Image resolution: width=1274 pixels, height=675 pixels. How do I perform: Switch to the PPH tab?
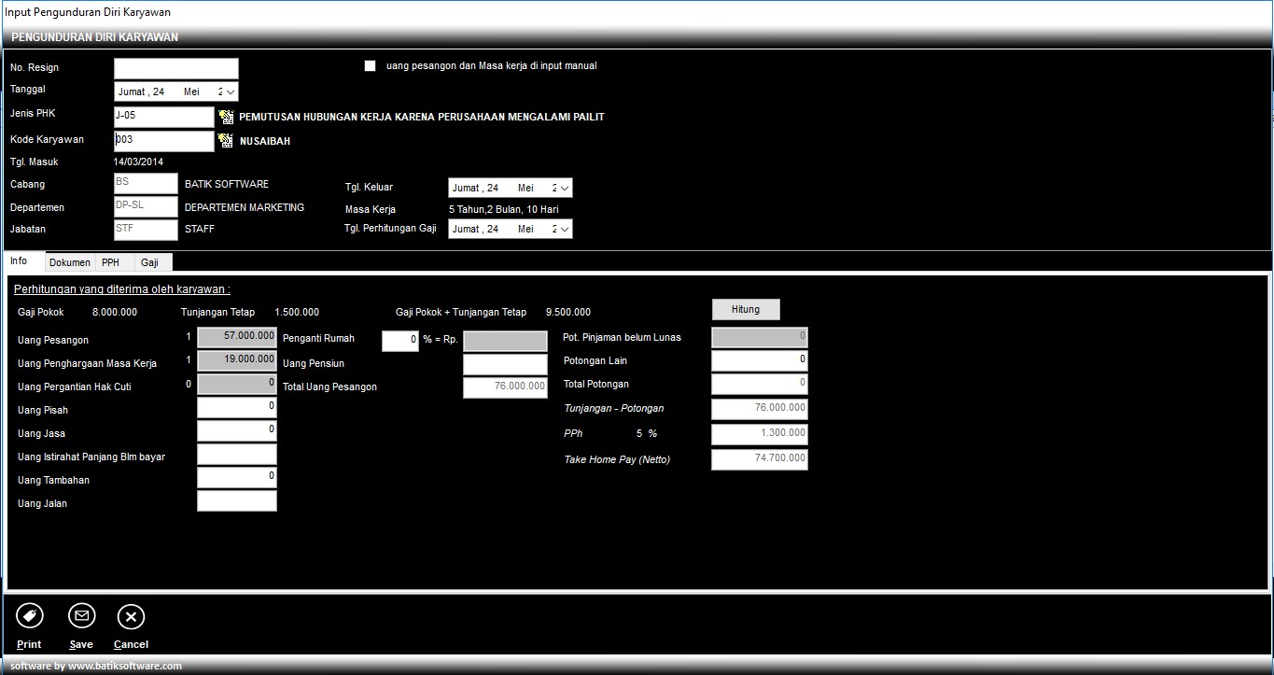click(111, 262)
